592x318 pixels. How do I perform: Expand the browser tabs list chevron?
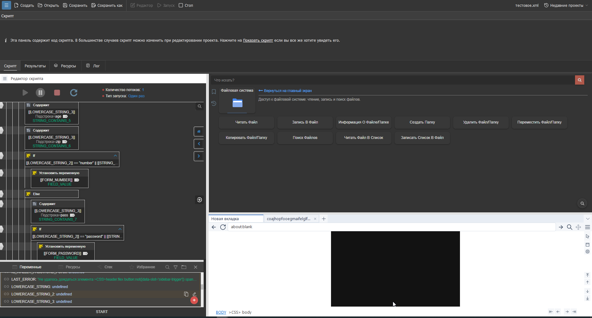[x=588, y=219]
